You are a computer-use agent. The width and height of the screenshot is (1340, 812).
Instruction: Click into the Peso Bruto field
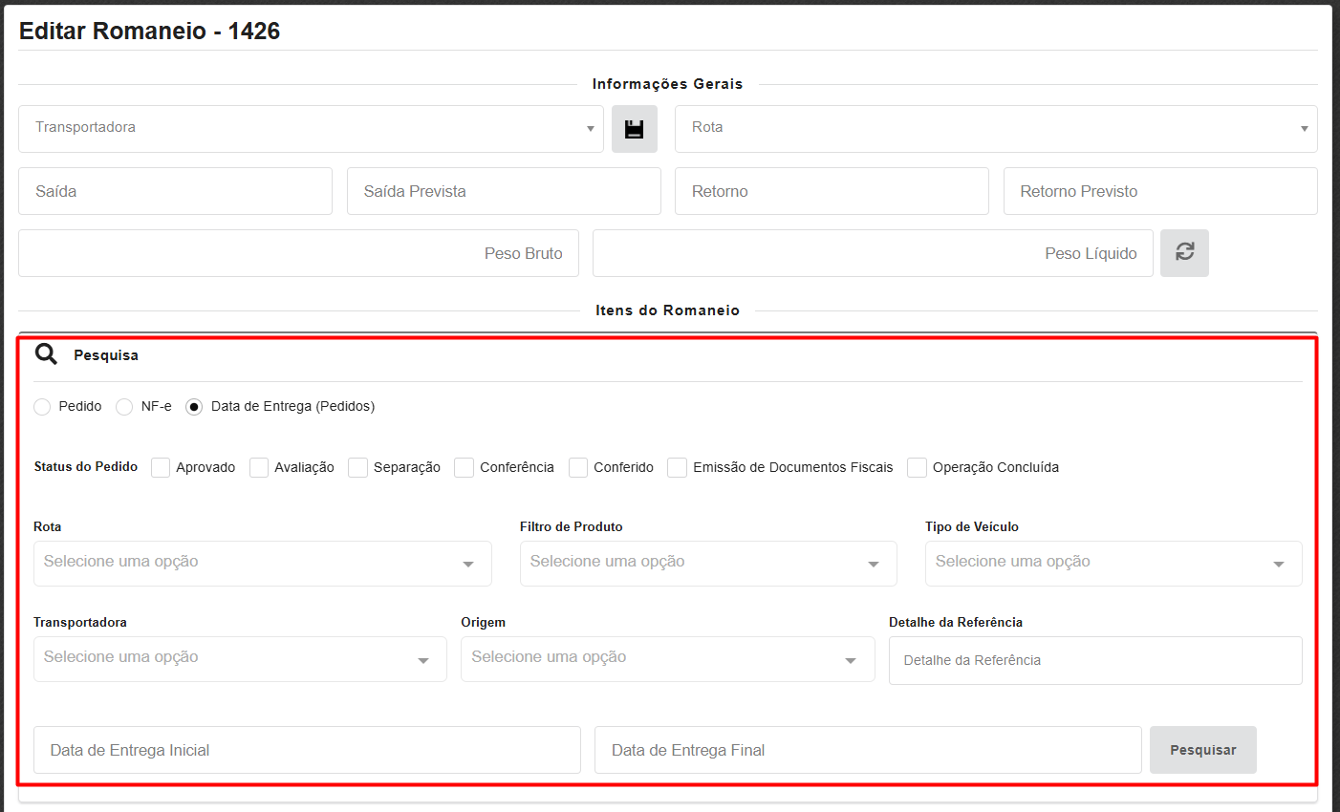[298, 253]
